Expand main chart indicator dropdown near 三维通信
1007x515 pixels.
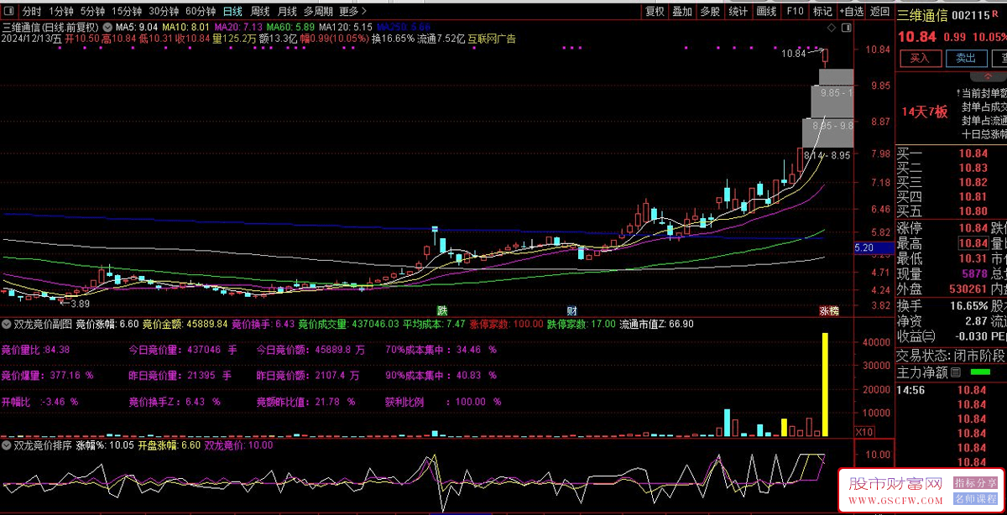107,27
